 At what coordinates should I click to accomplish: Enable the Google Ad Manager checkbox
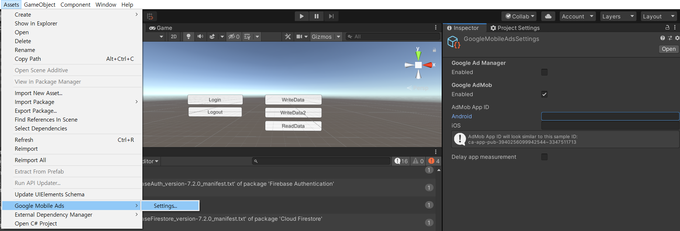[x=544, y=72]
